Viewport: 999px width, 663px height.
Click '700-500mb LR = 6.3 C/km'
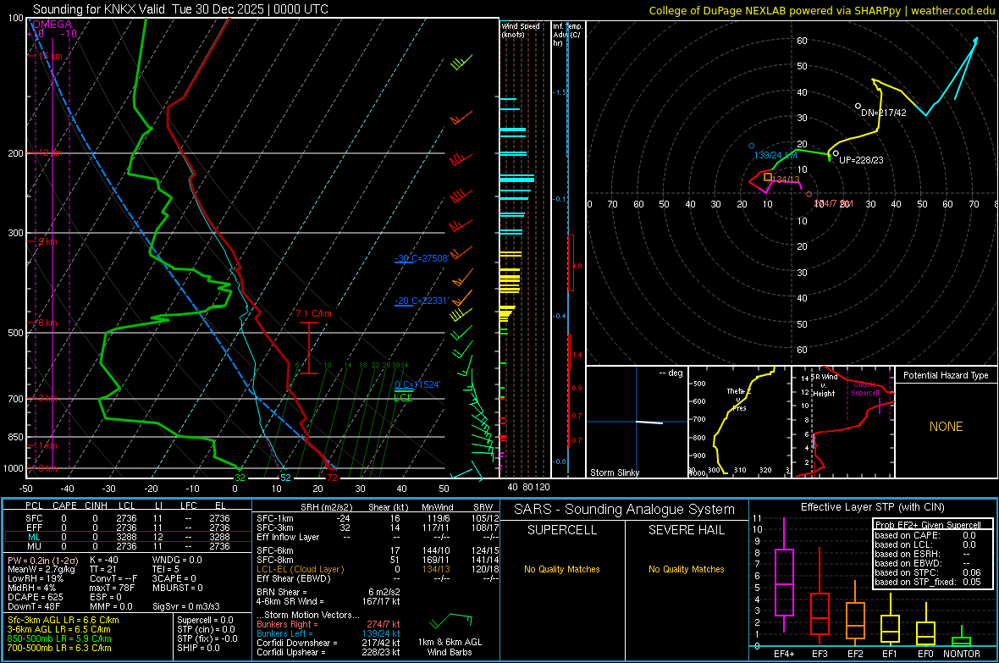(x=59, y=648)
